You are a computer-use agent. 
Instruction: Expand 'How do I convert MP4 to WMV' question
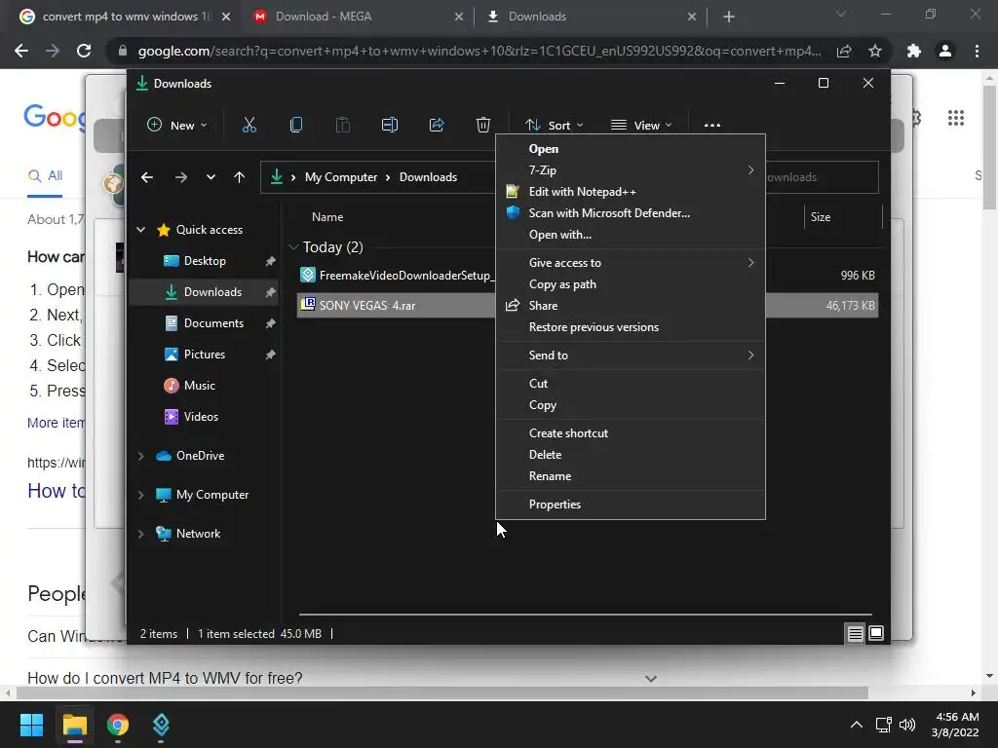[x=650, y=679]
